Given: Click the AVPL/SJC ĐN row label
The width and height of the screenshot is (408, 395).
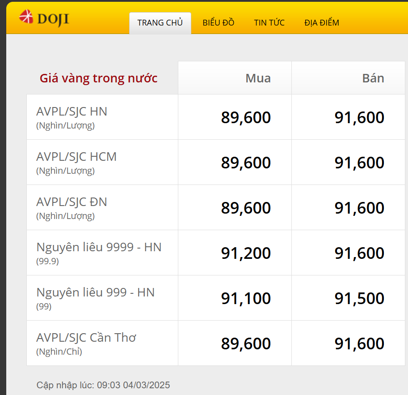Looking at the screenshot, I should pos(72,202).
